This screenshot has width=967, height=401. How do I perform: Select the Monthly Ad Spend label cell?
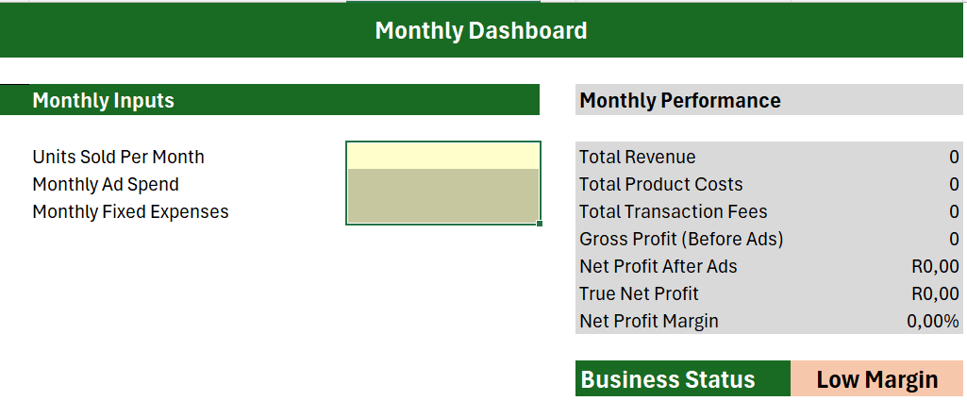coord(106,184)
